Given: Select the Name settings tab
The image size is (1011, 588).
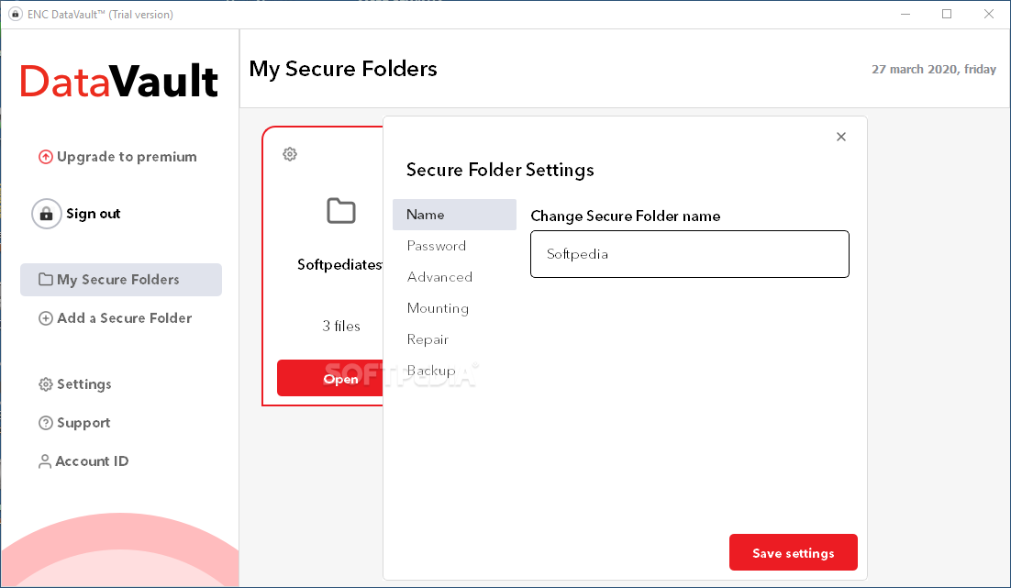Looking at the screenshot, I should 454,215.
